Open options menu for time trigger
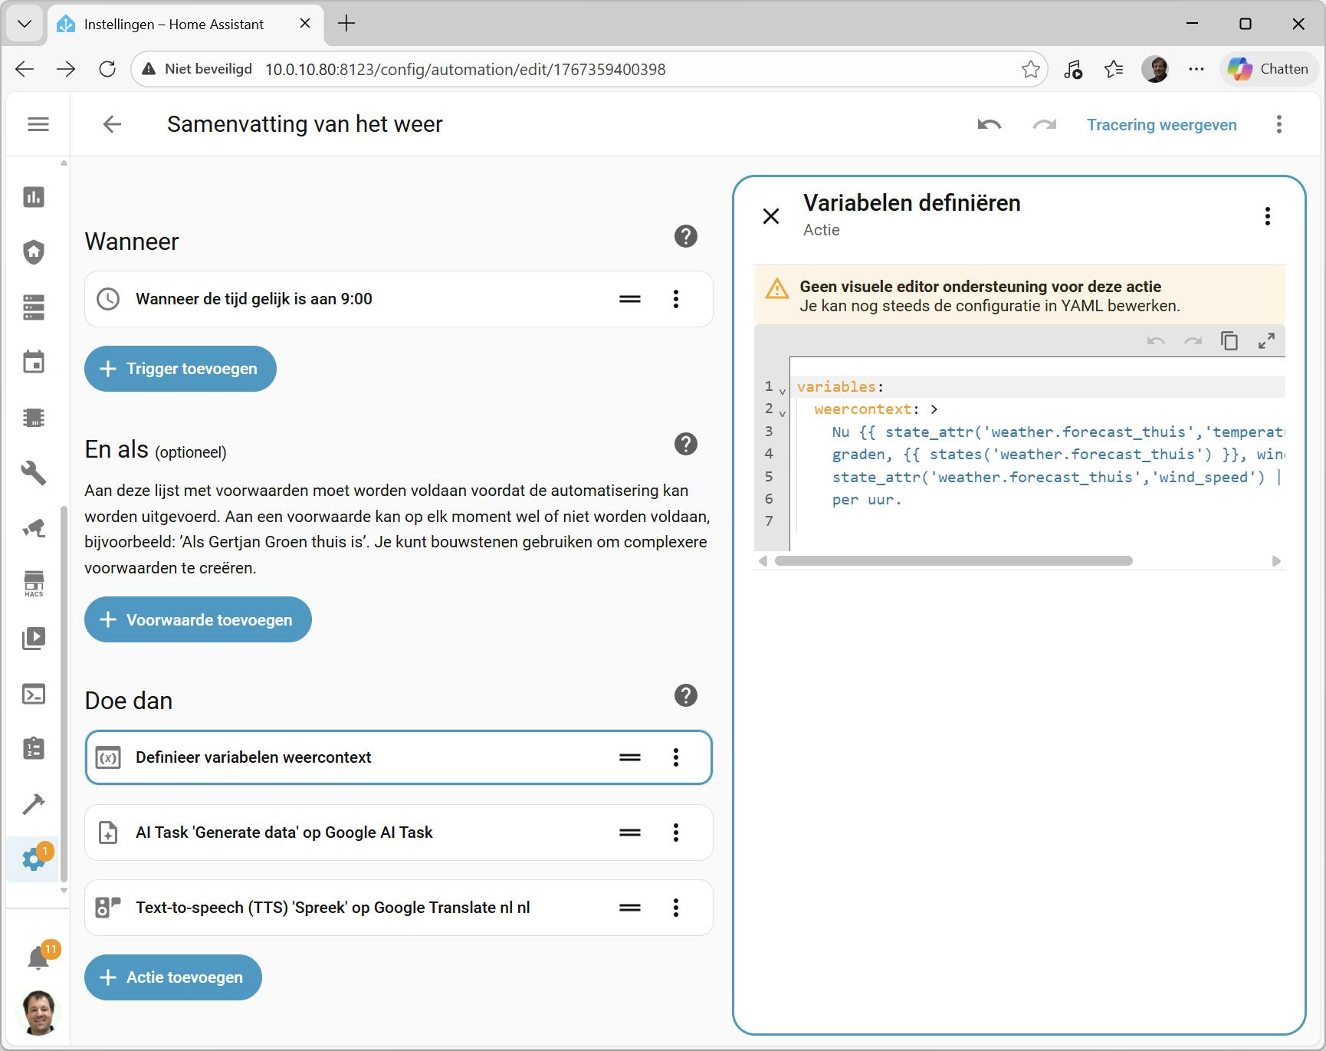This screenshot has width=1326, height=1051. click(x=675, y=299)
